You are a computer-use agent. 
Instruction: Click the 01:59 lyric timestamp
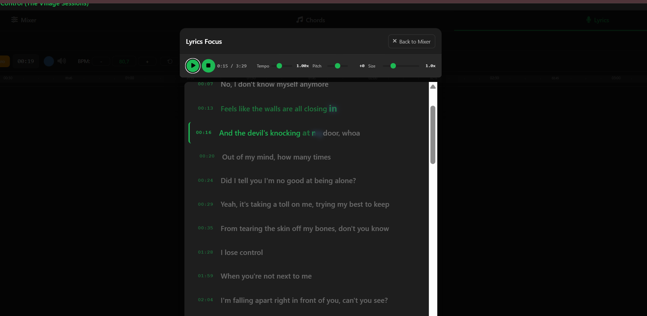point(206,276)
